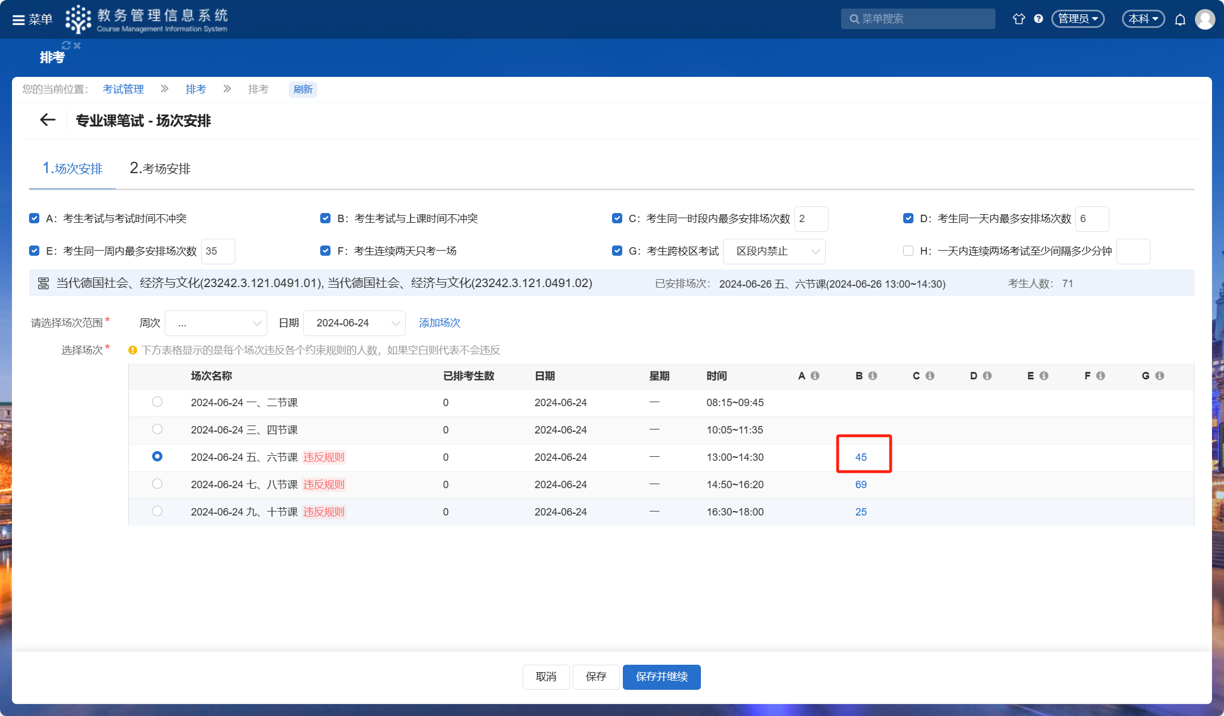Select the 2024-06-24 七、八节课 radio button
1224x716 pixels.
157,484
